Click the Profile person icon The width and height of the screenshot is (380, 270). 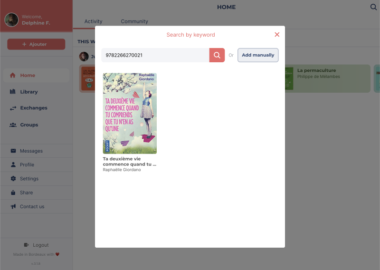coord(13,165)
